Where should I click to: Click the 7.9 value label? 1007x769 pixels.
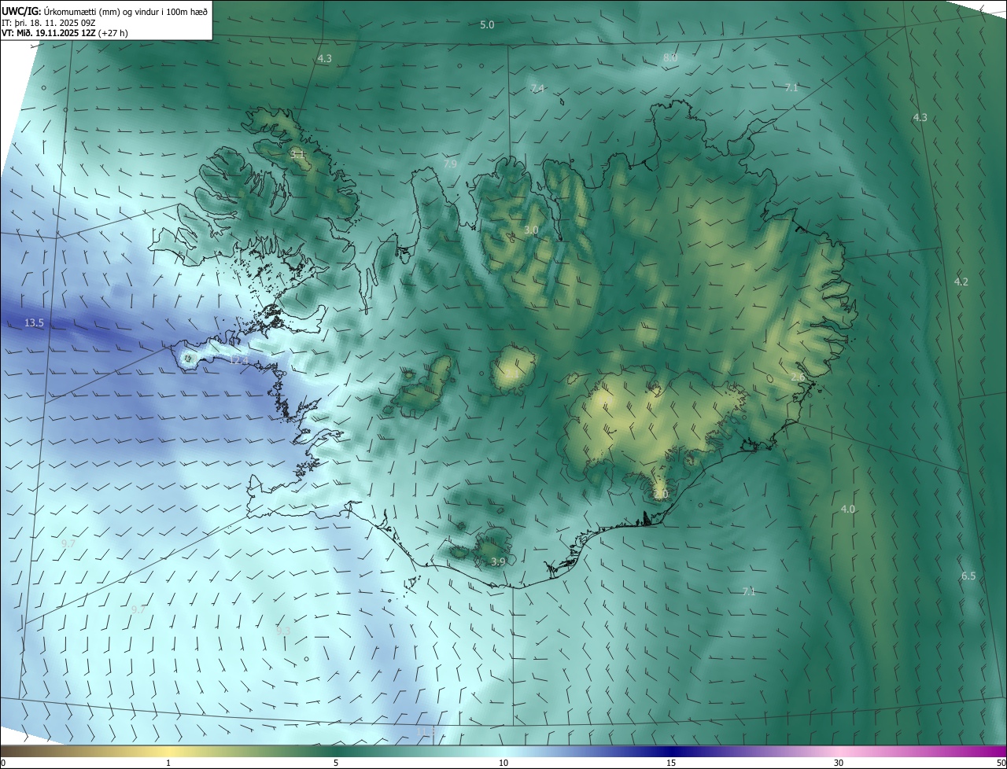click(x=449, y=164)
